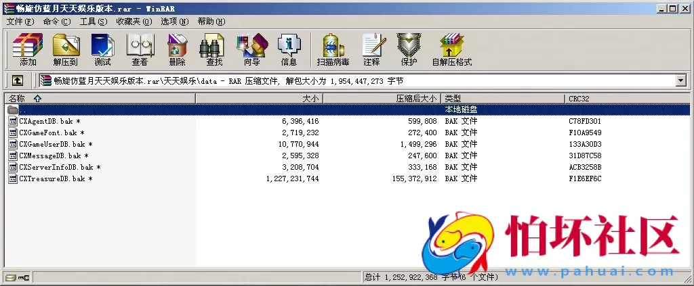Click the RAR icon in the address bar
This screenshot has width=694, height=286.
(x=45, y=80)
